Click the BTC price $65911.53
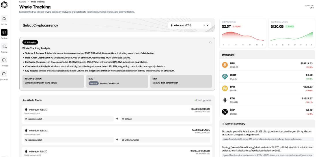This screenshot has width=323, height=157. tap(307, 63)
